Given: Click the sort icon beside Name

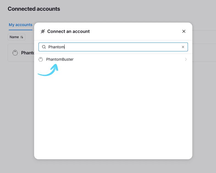Looking at the screenshot, I should pyautogui.click(x=22, y=37).
